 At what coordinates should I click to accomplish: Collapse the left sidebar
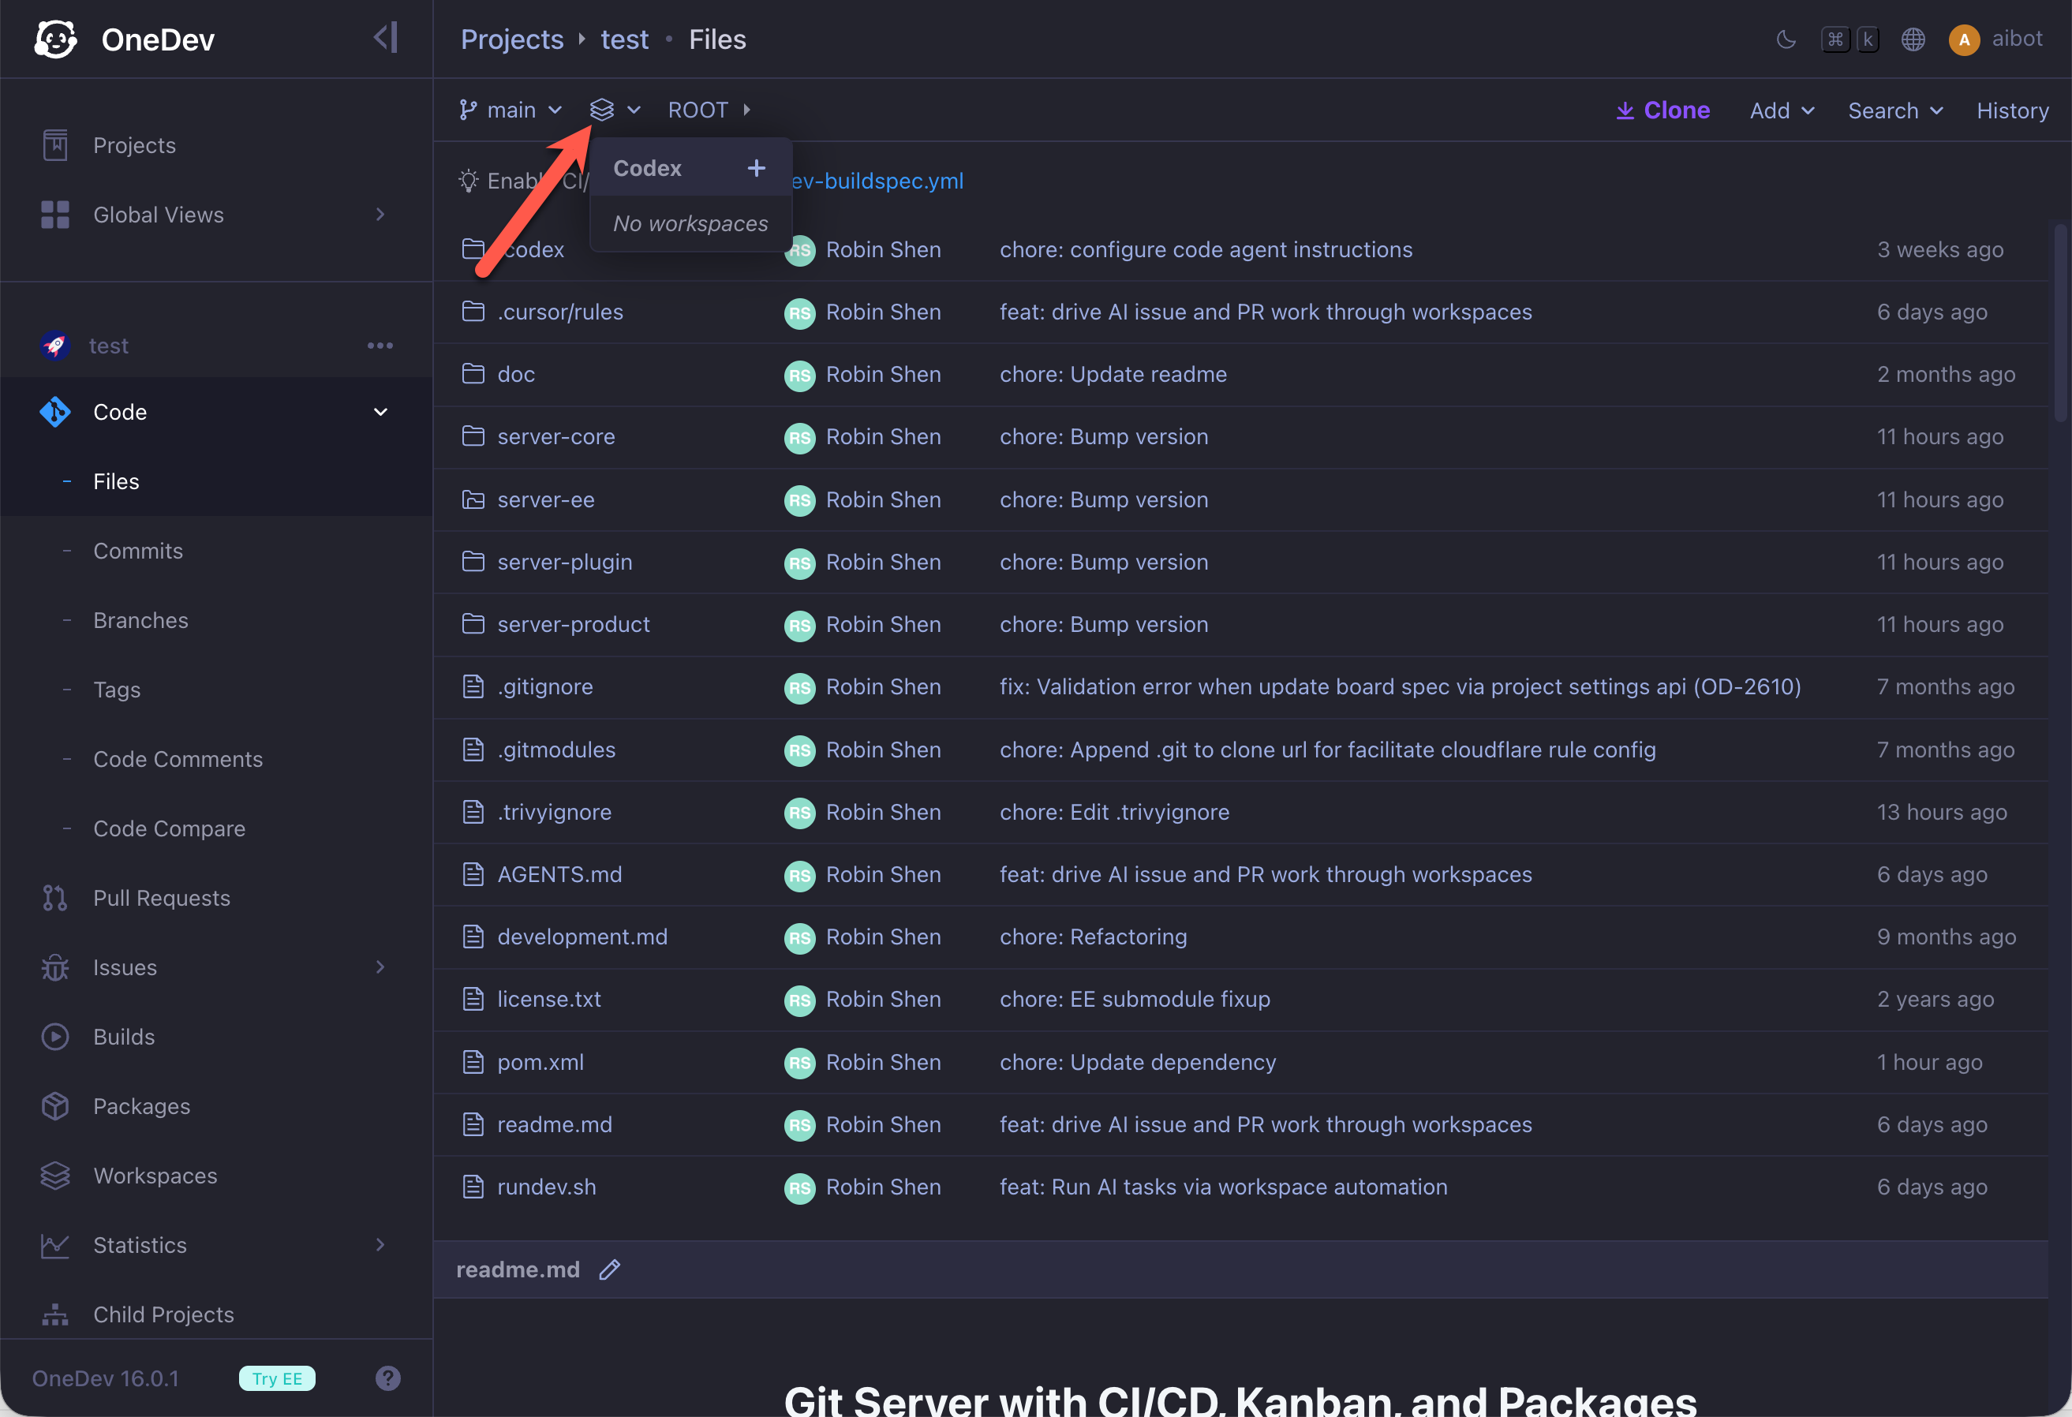click(x=385, y=37)
